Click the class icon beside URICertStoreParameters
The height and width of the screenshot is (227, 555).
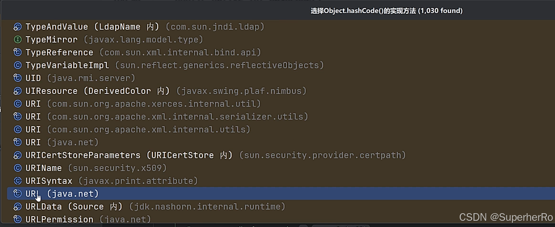pyautogui.click(x=17, y=155)
